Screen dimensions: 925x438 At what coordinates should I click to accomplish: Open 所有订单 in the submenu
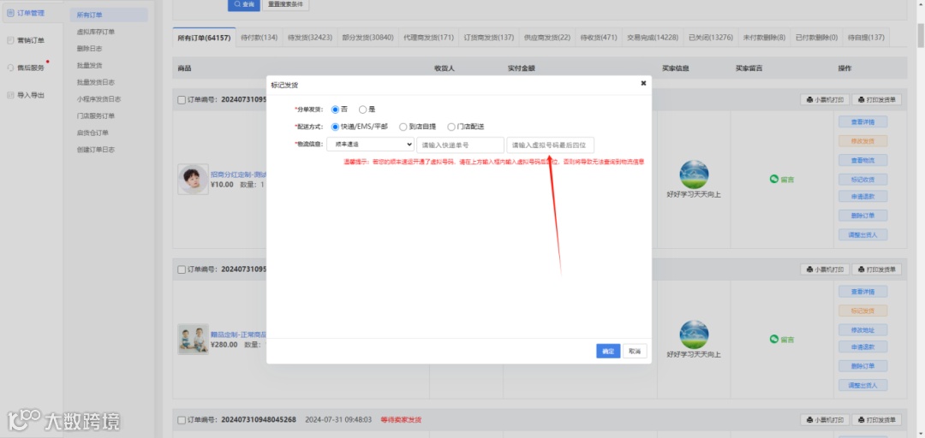[109, 15]
